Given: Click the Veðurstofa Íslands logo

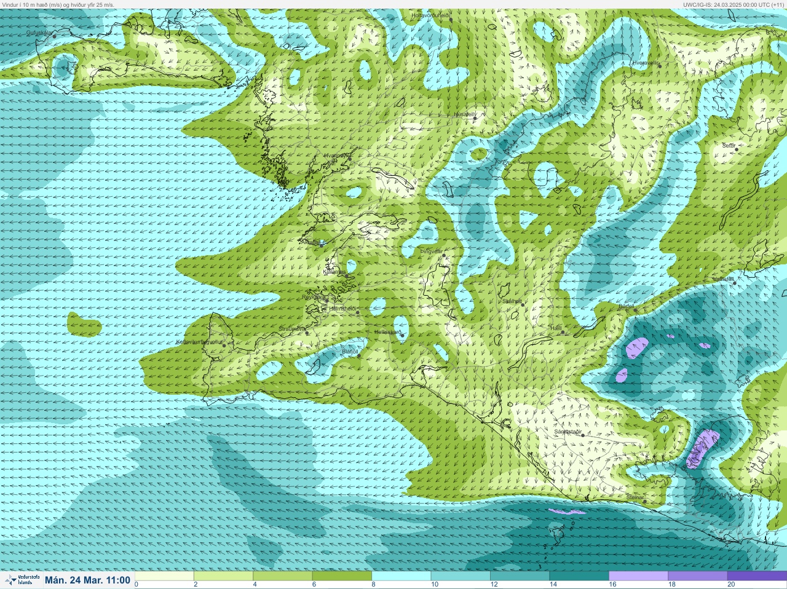Looking at the screenshot, I should click(22, 580).
